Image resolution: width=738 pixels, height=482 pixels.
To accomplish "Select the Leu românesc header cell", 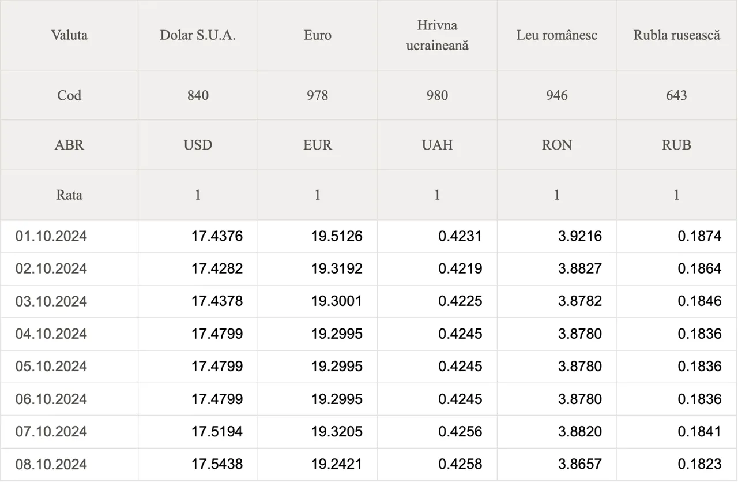I will pyautogui.click(x=557, y=35).
